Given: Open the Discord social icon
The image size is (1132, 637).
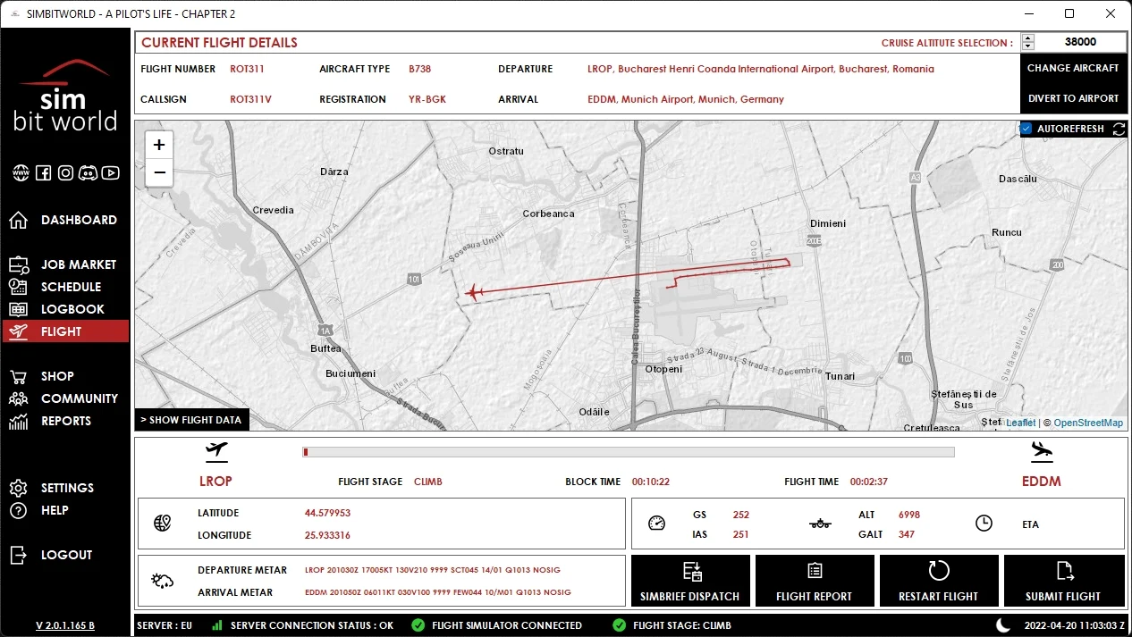Looking at the screenshot, I should [88, 173].
